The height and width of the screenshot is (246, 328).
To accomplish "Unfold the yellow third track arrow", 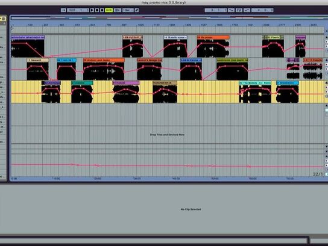I will point(327,82).
